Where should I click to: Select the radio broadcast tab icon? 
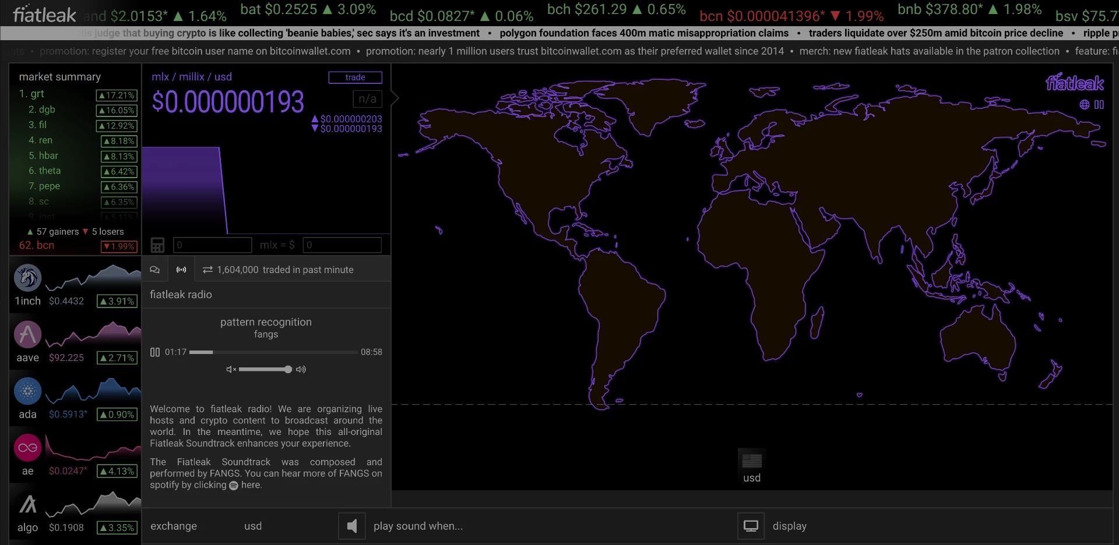click(x=181, y=270)
